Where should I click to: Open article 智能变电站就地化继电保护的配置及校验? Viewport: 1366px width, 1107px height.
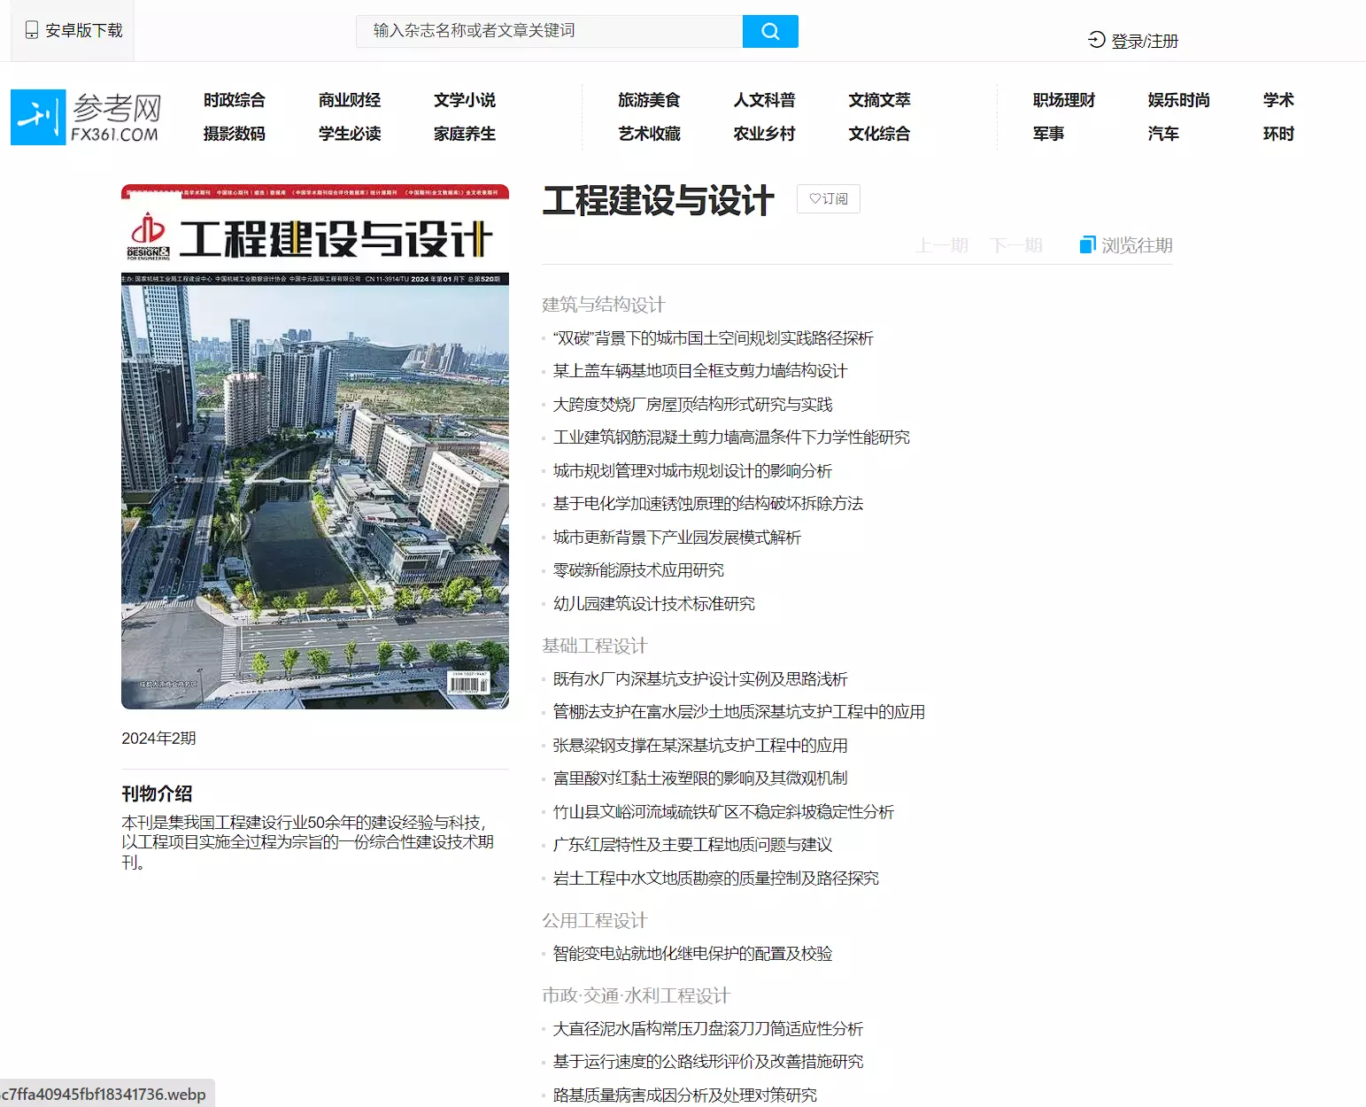[x=692, y=954]
